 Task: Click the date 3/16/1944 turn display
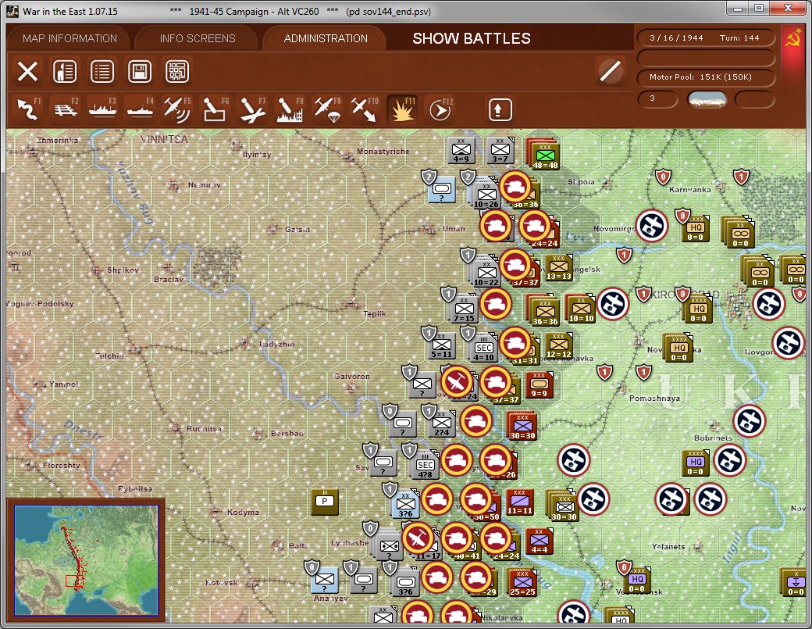[676, 38]
